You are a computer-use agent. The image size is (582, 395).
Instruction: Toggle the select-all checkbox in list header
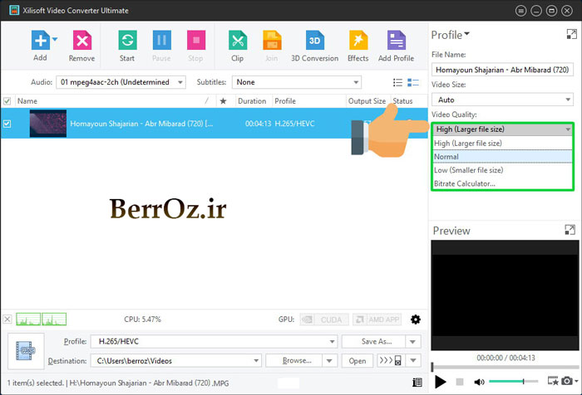tap(7, 101)
